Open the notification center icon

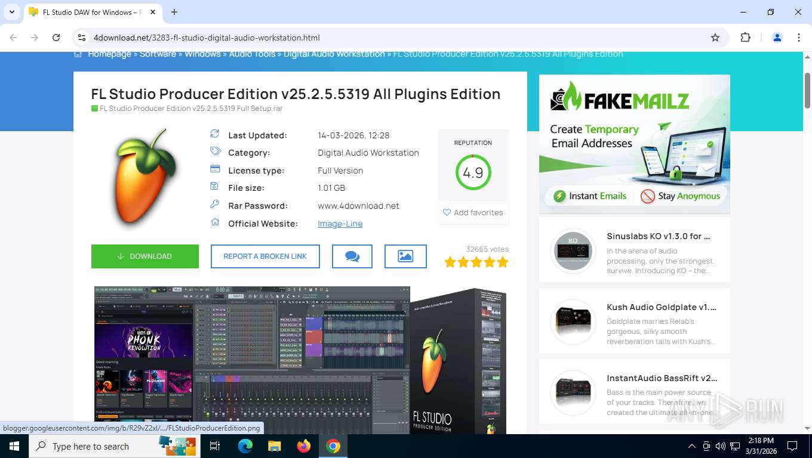coord(792,446)
